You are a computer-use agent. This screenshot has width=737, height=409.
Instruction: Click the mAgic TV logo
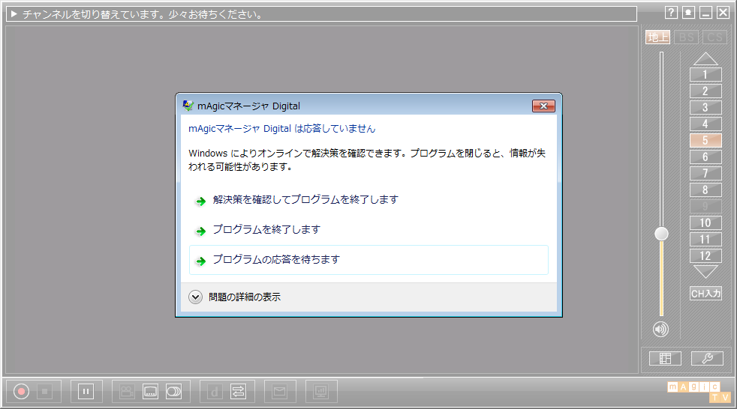pyautogui.click(x=699, y=392)
